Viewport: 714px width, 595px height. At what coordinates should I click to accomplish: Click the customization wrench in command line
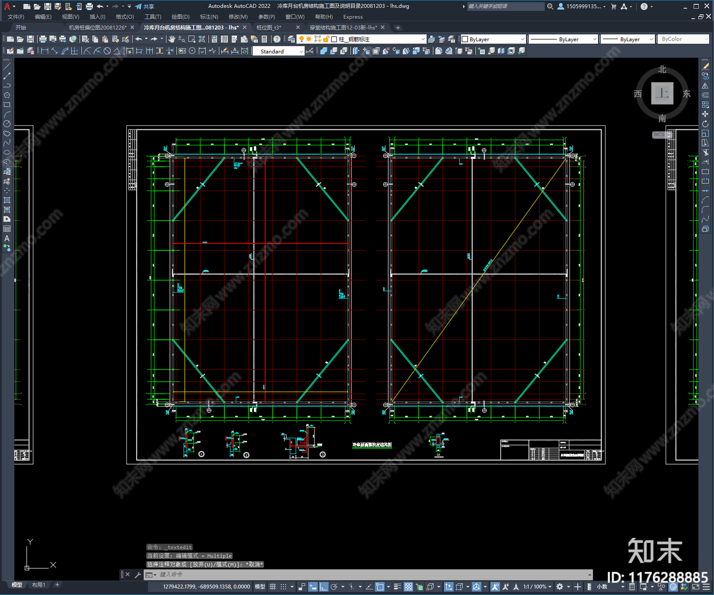pos(137,574)
